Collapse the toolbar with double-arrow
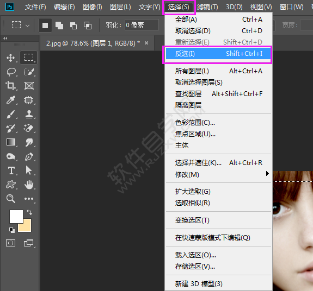This screenshot has width=313, height=291. (x=5, y=39)
